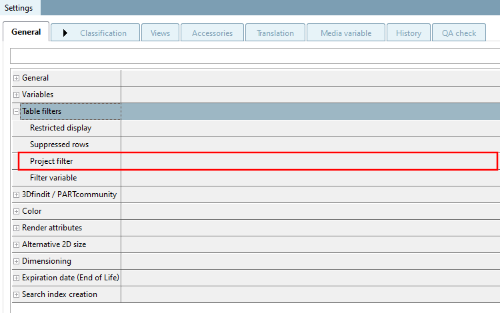Viewport: 500px width, 313px height.
Task: Switch to the QA check tab
Action: [459, 33]
